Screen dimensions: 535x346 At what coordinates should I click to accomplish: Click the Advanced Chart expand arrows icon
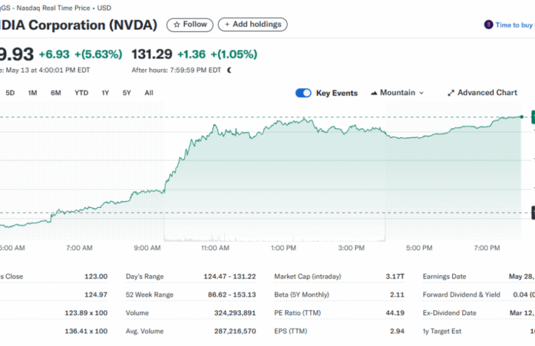click(451, 93)
